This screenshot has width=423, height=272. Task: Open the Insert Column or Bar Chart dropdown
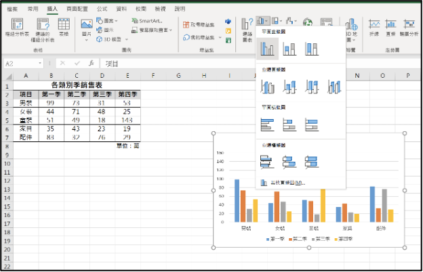click(262, 21)
